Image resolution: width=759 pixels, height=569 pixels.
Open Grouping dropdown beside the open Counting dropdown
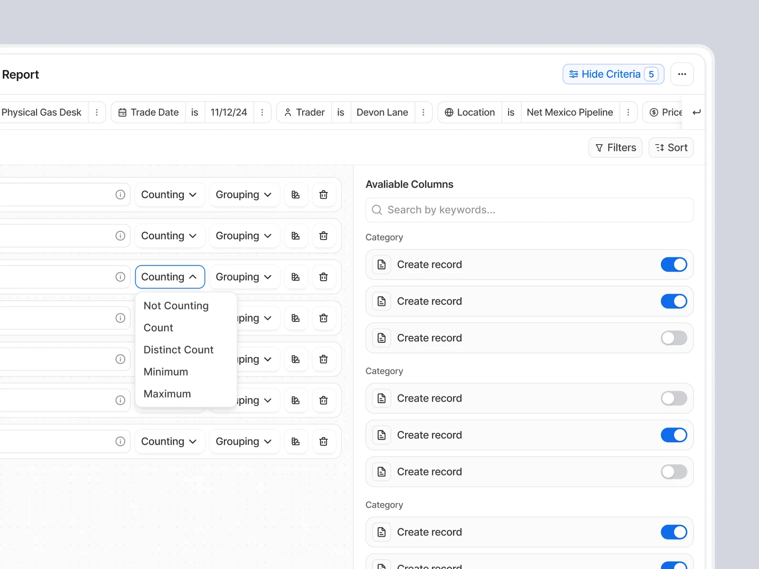click(244, 277)
